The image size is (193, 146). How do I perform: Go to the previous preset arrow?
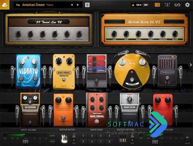click(x=72, y=5)
